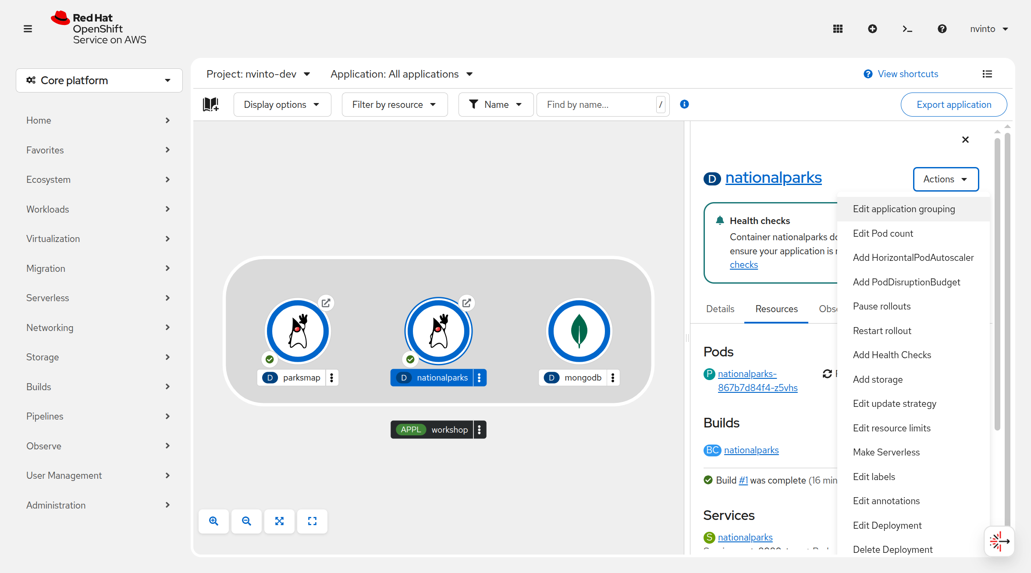1031x573 pixels.
Task: Click parksmap build success check badge
Action: 270,359
